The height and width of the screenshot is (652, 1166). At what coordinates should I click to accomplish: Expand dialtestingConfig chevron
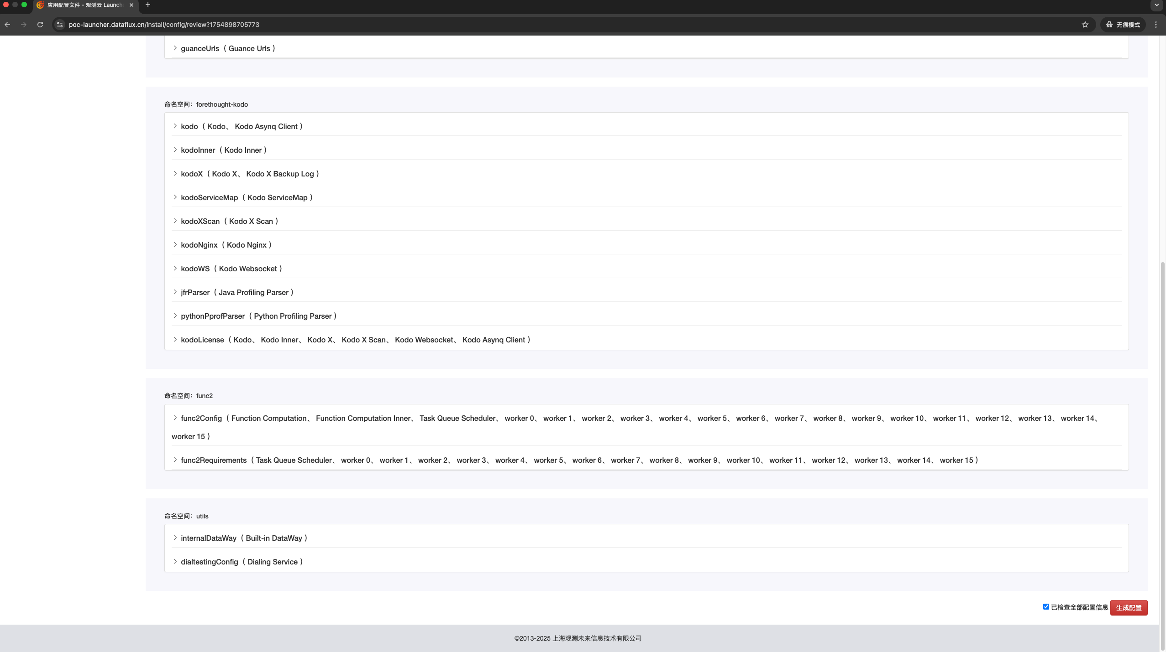click(175, 561)
